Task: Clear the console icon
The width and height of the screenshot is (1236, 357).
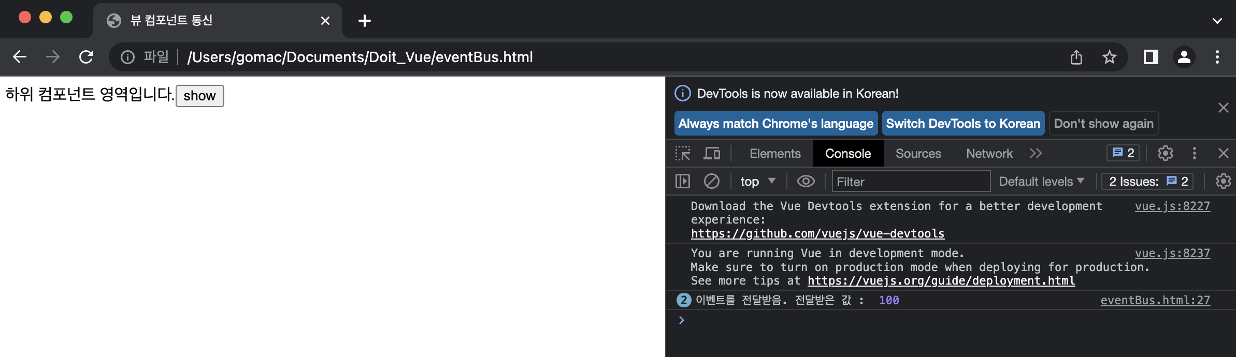Action: pyautogui.click(x=712, y=181)
